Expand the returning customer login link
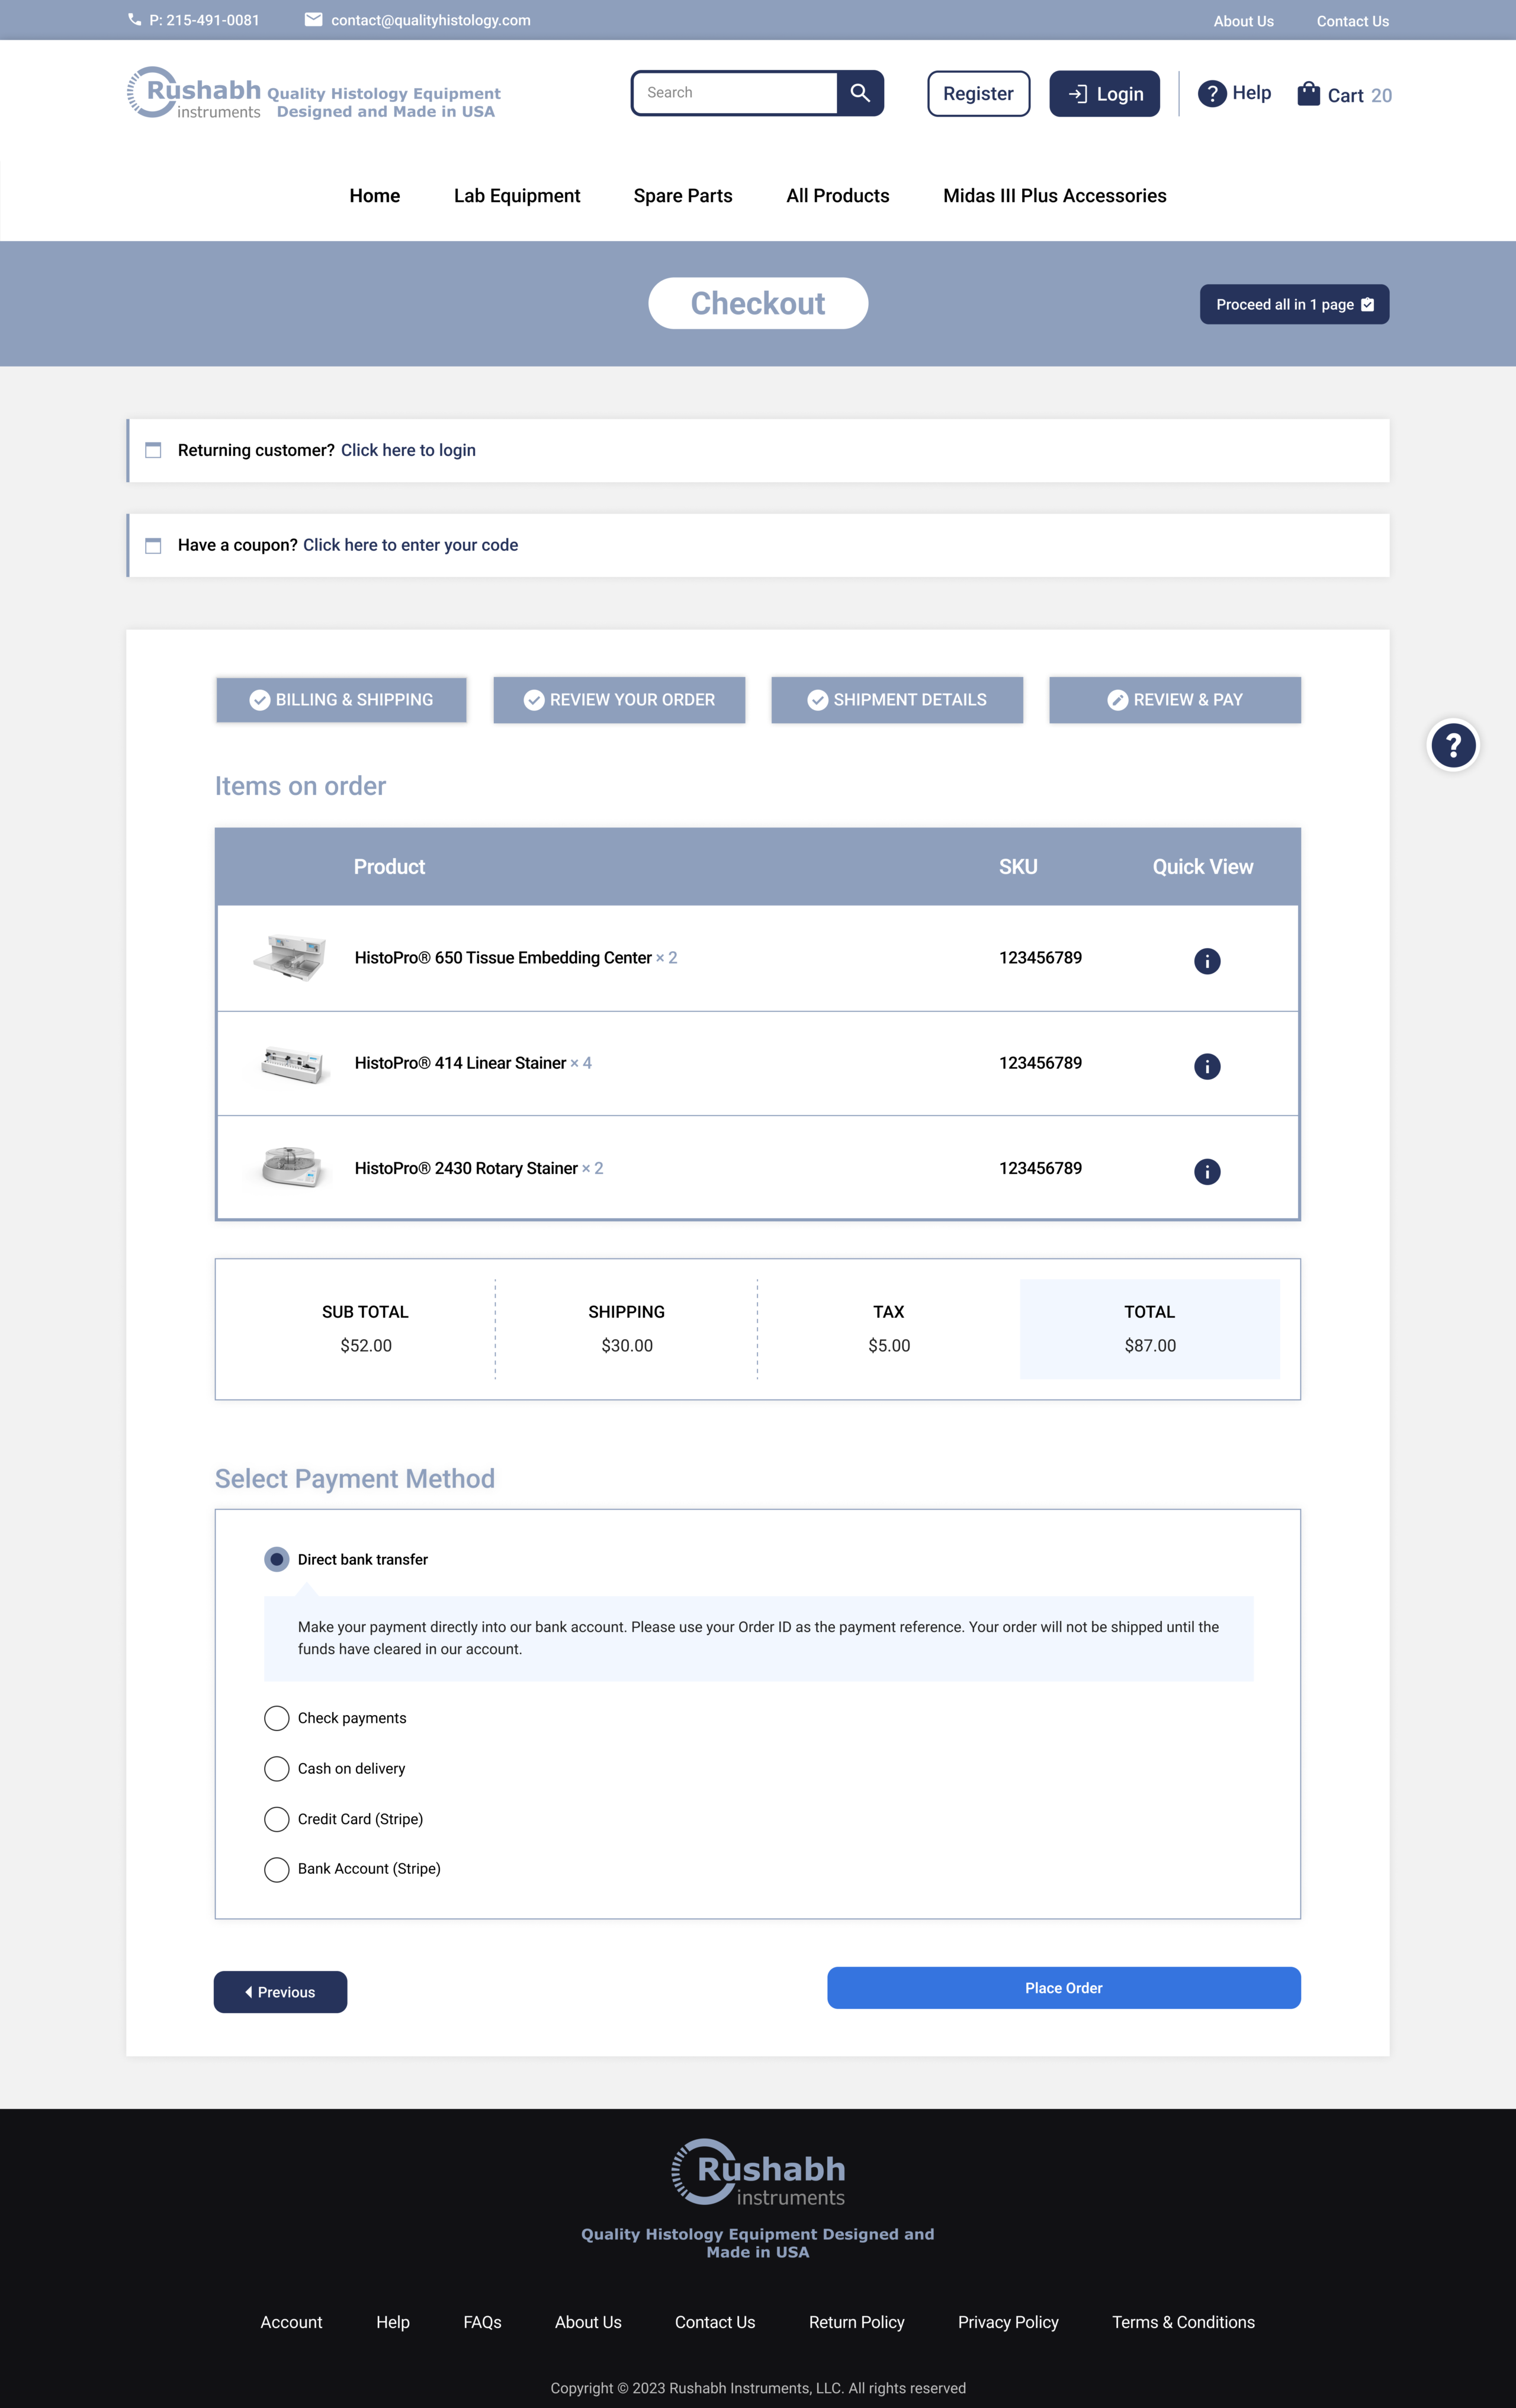Viewport: 1516px width, 2408px height. (408, 450)
